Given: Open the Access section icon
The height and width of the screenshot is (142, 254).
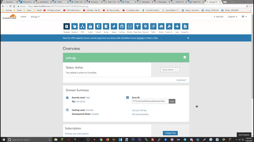Looking at the screenshot, I should click(106, 26).
